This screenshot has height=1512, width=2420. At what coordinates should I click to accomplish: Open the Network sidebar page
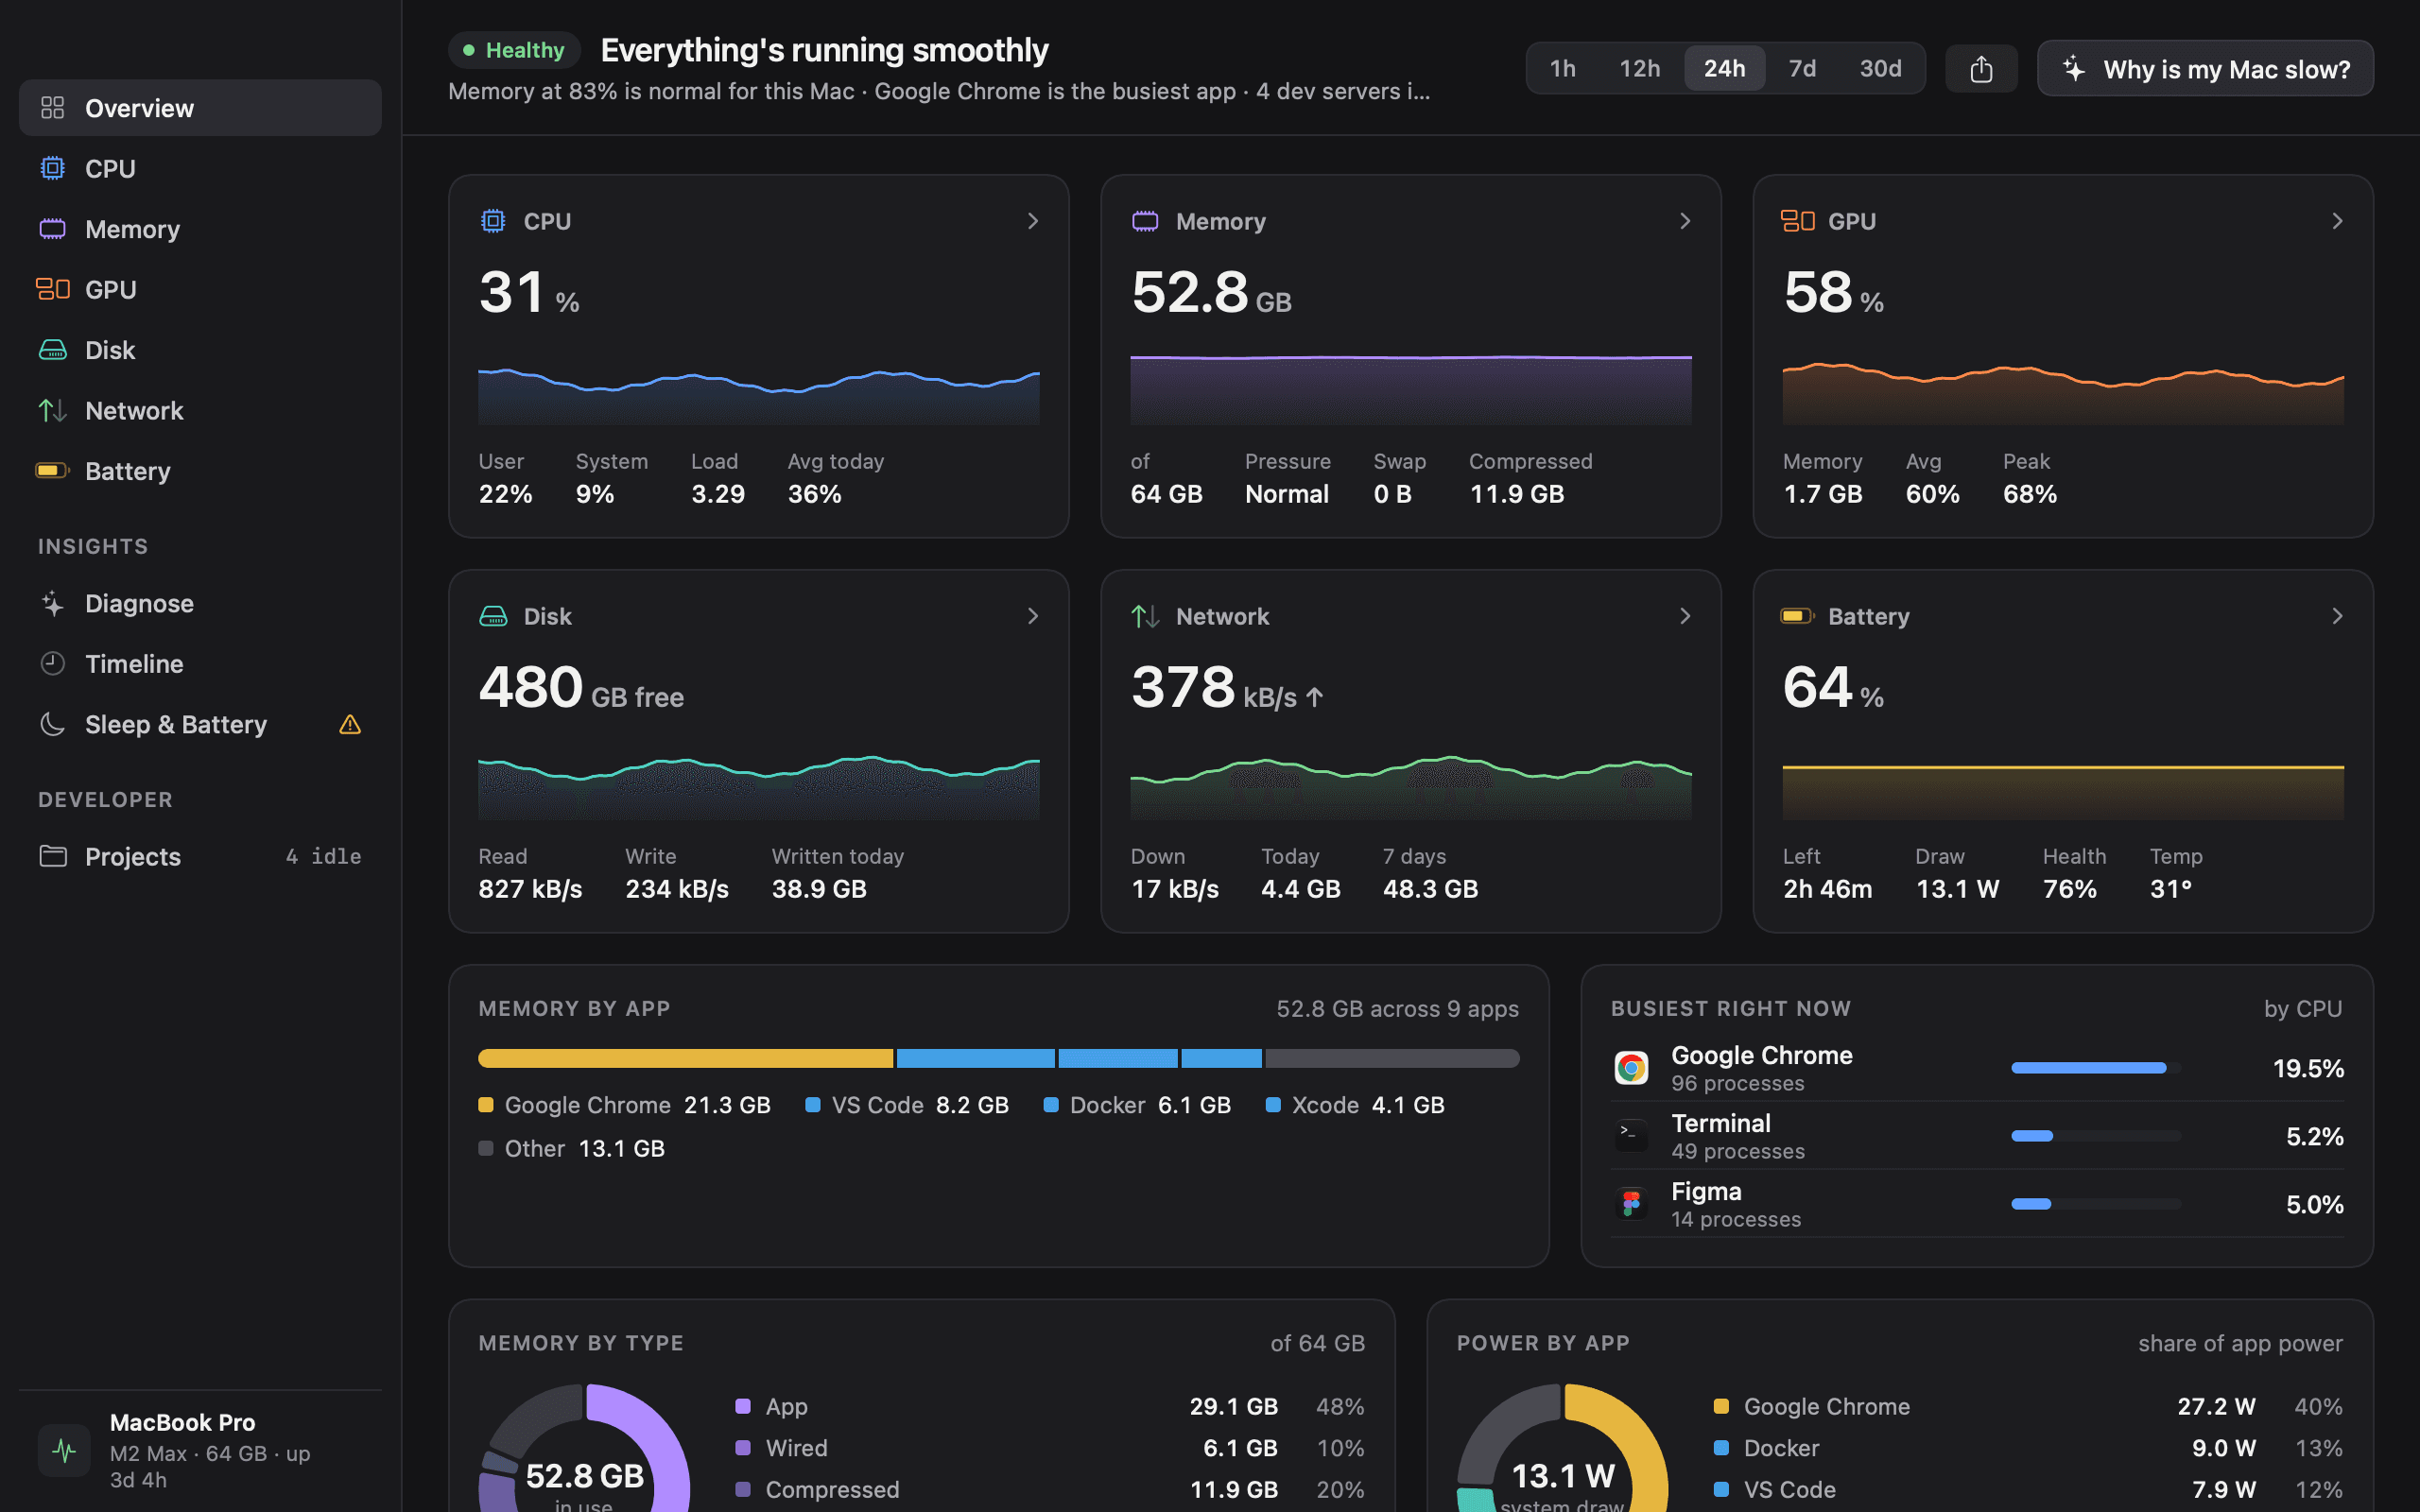tap(200, 410)
